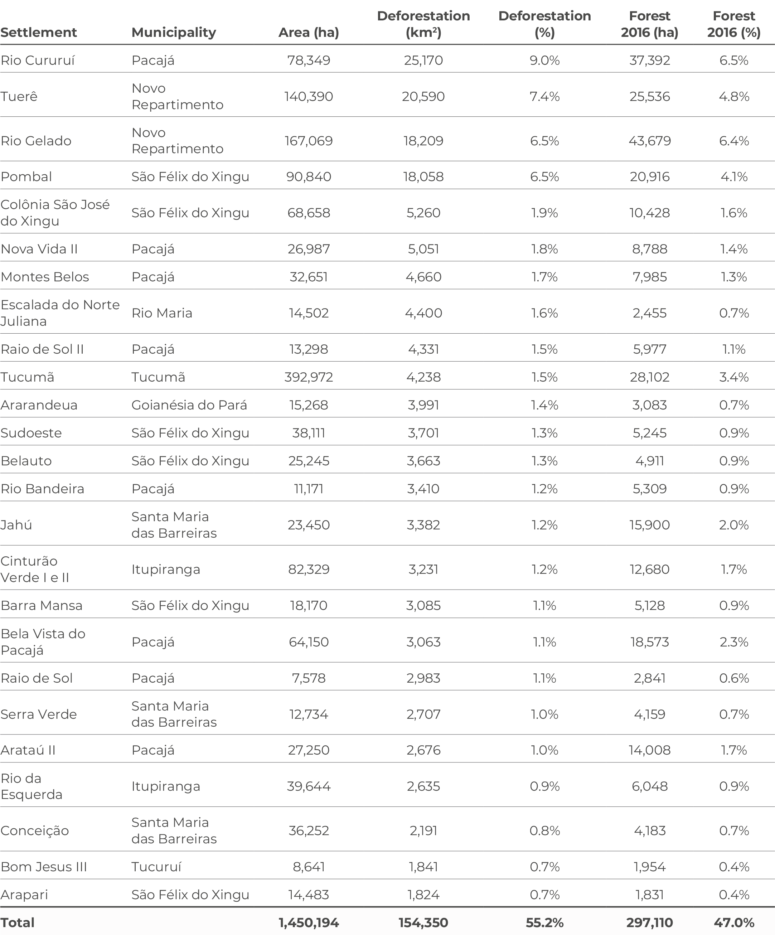Click deforestation value 5,260
This screenshot has width=775, height=935.
[x=423, y=213]
